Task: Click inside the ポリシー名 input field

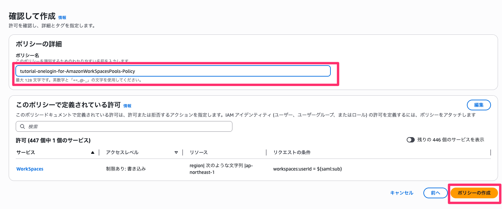Action: pos(173,71)
